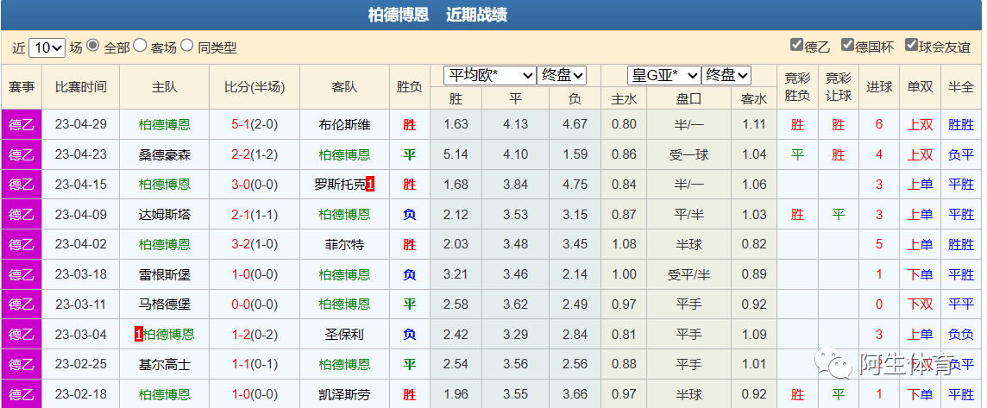Open the 1-2 score on 23-03-04
This screenshot has width=987, height=408.
241,335
